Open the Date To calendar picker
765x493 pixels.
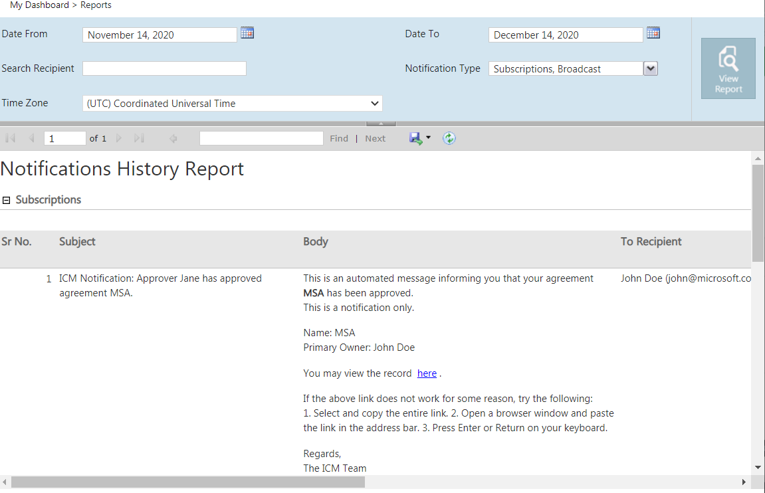(653, 33)
